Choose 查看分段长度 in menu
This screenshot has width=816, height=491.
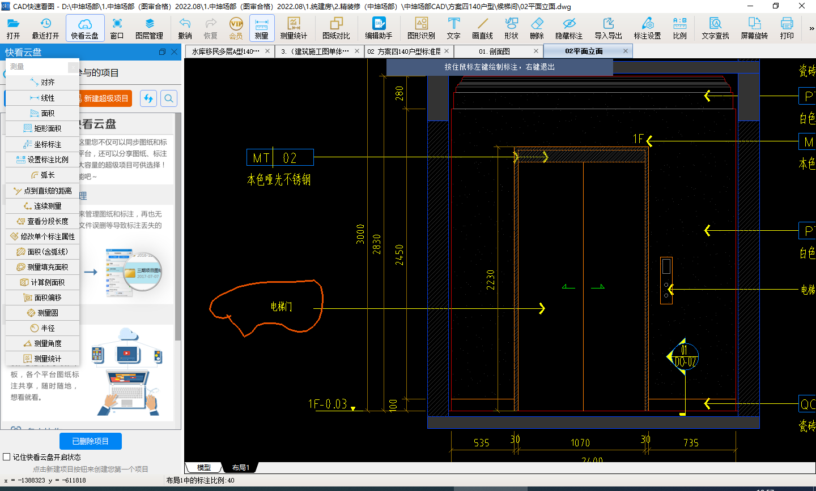coord(42,221)
